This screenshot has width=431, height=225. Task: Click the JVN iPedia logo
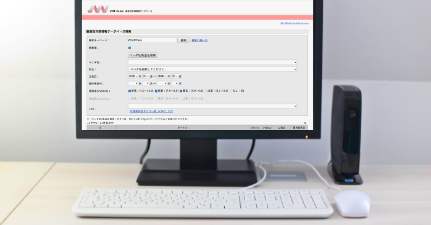98,9
